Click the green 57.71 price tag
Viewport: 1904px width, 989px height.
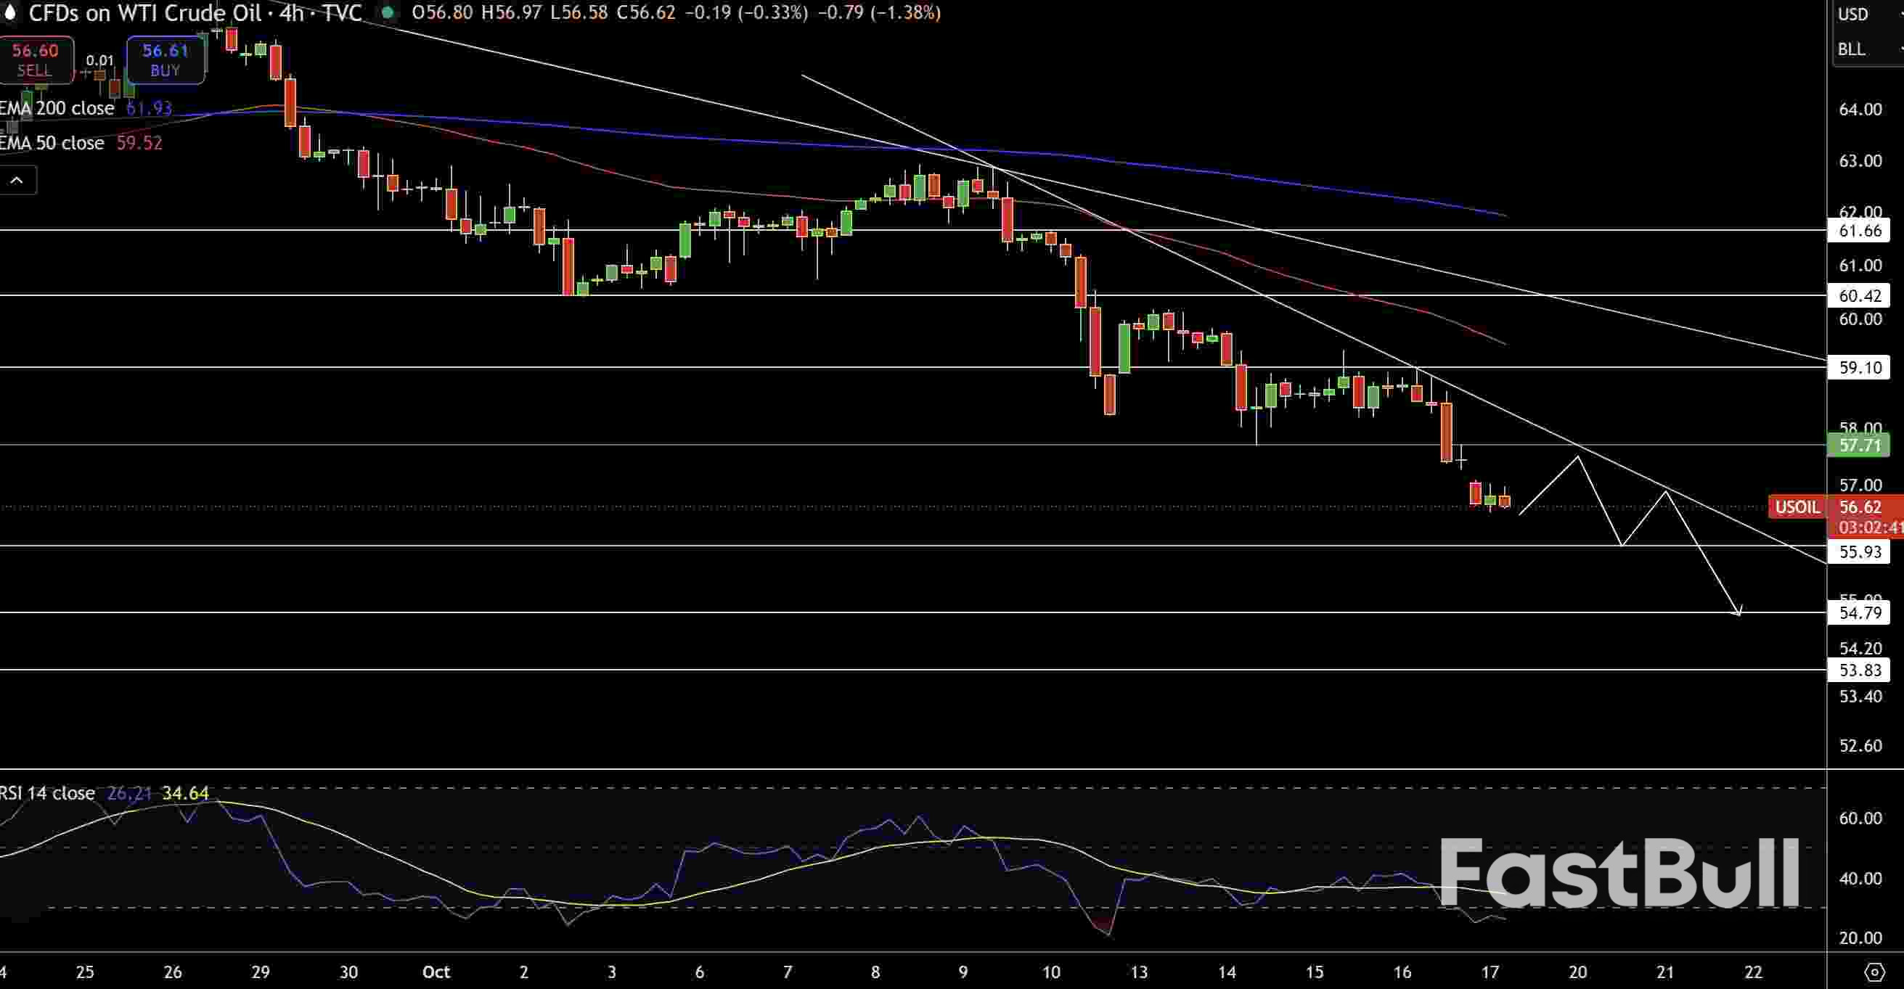(1859, 446)
